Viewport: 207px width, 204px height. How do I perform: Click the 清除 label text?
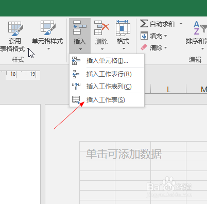coord(156,48)
